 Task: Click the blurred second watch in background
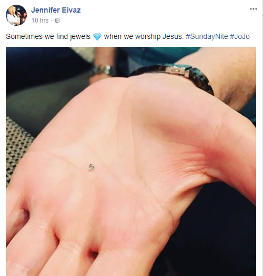point(104,70)
